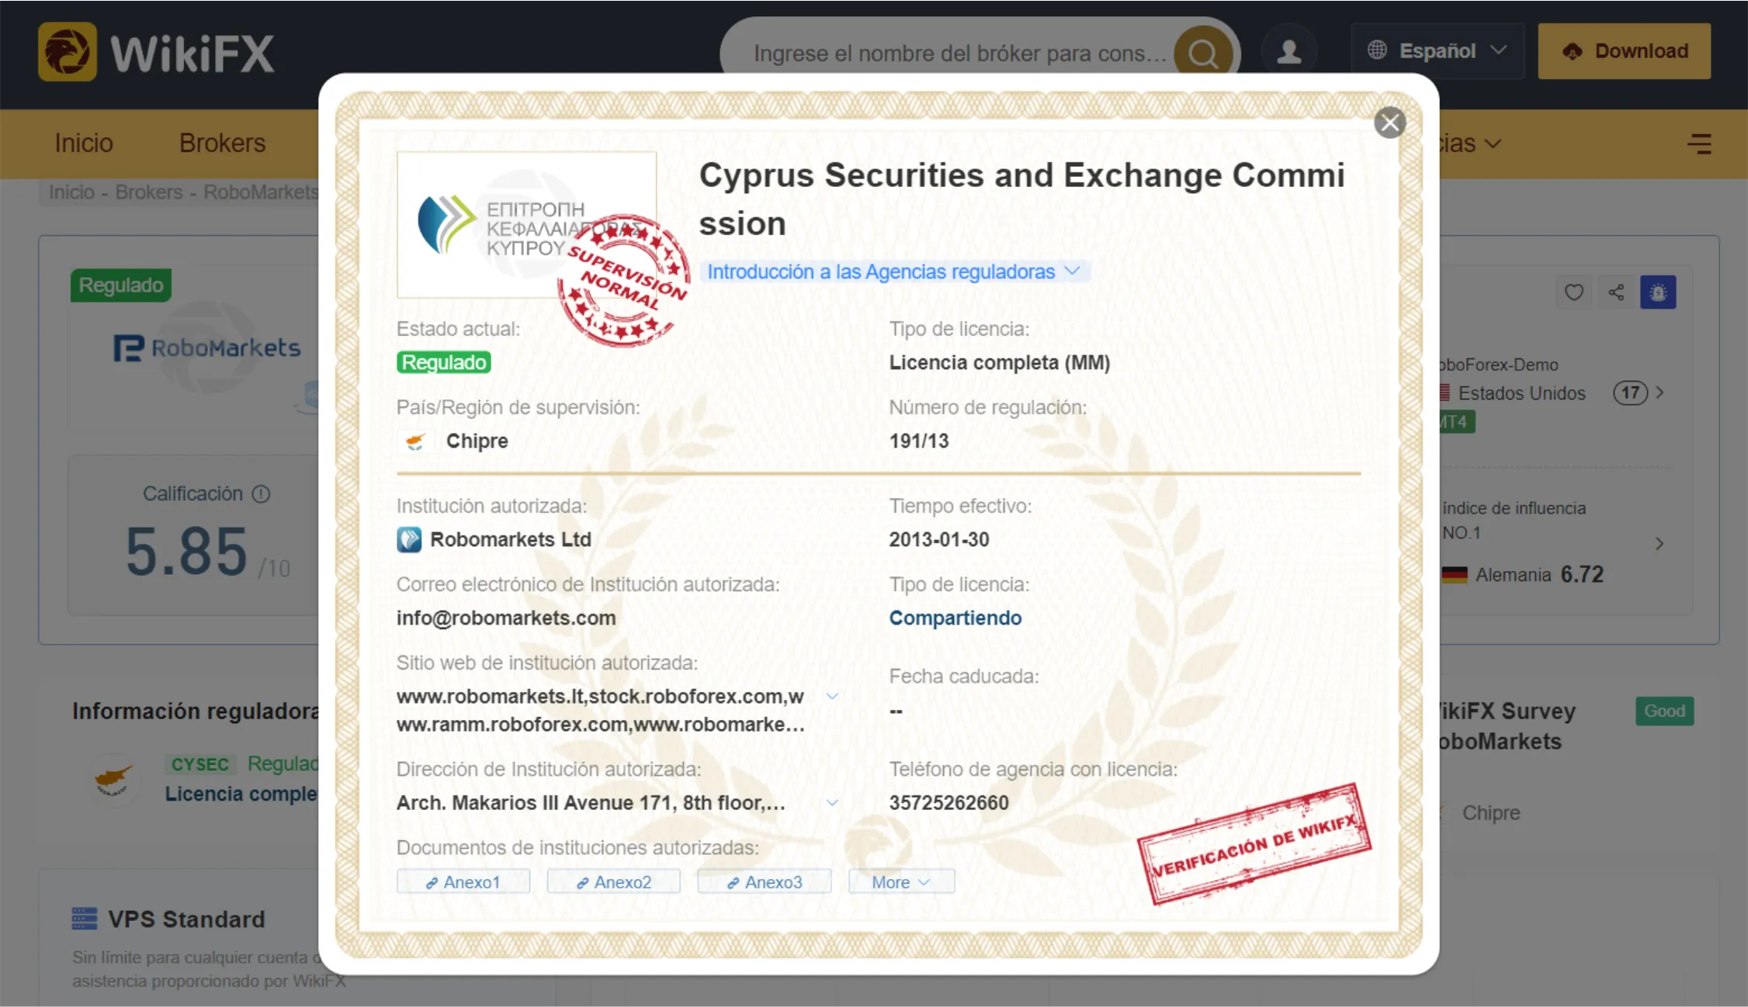Expand Introducción a las Agencias reguladoras
The height and width of the screenshot is (1007, 1748).
[893, 272]
